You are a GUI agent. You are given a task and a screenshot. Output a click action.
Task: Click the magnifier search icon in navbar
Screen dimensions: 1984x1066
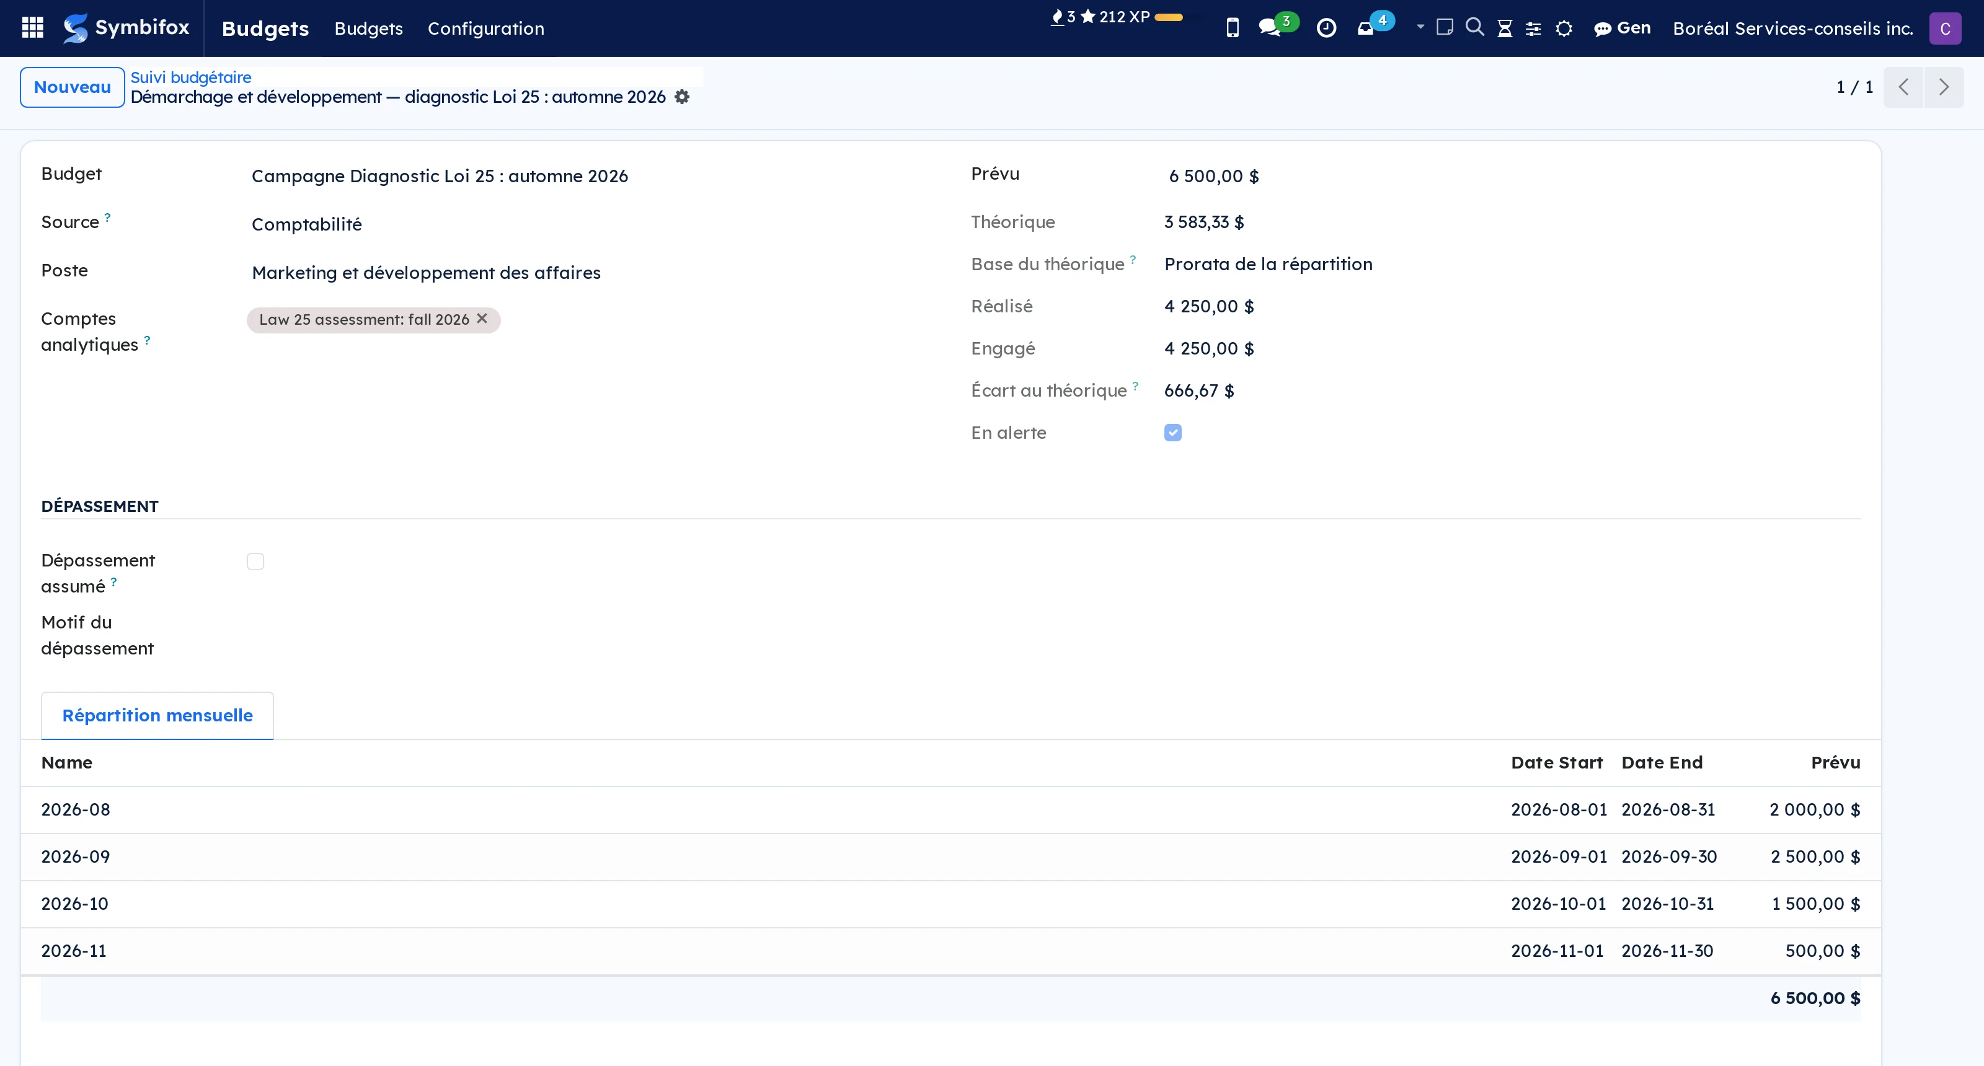tap(1474, 28)
